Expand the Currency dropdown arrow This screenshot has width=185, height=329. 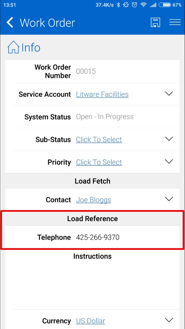coord(169,320)
